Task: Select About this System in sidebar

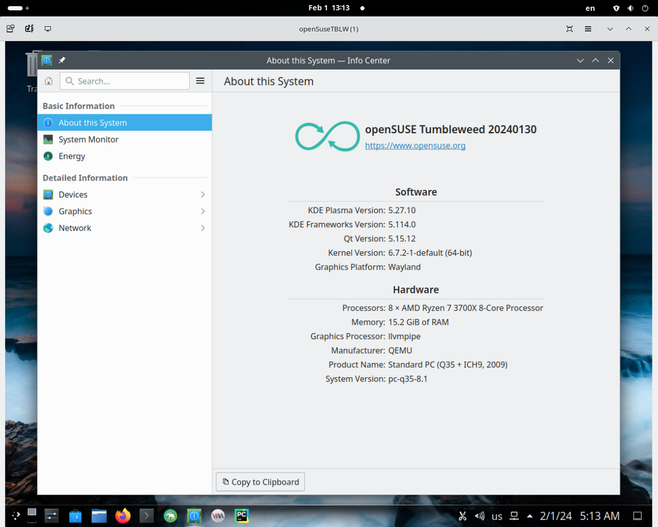Action: [x=124, y=122]
